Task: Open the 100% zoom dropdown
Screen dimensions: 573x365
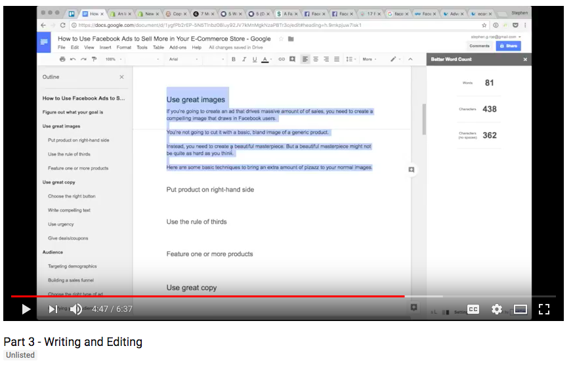Action: (114, 59)
